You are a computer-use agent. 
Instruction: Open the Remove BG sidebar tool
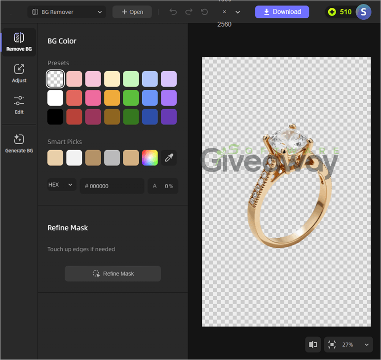19,42
